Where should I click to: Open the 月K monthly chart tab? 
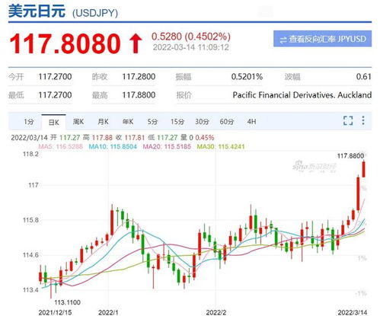coord(103,122)
